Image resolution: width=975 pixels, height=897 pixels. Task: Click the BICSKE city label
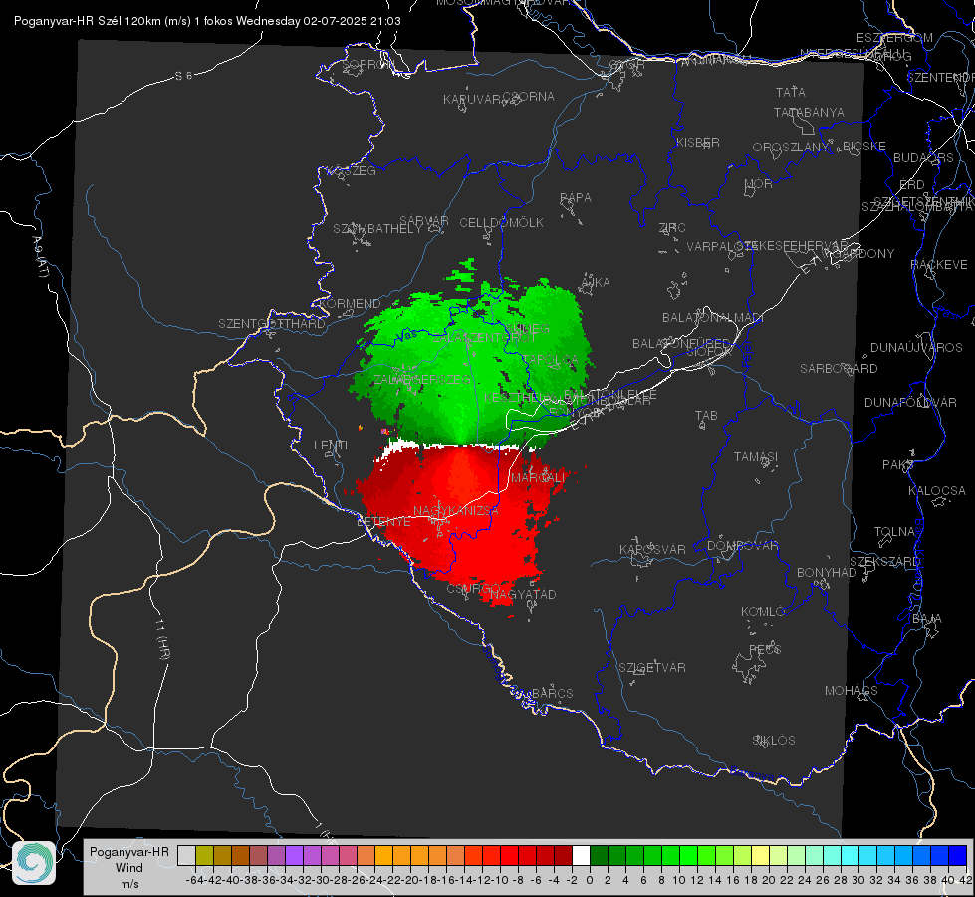click(864, 146)
